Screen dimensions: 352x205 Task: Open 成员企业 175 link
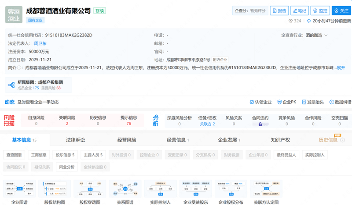point(28,88)
